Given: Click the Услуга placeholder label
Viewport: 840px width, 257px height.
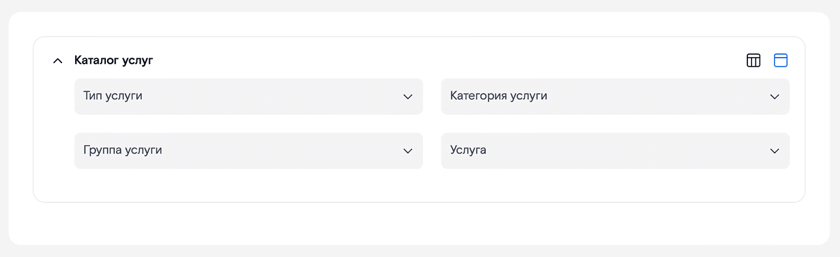Looking at the screenshot, I should click(x=468, y=150).
